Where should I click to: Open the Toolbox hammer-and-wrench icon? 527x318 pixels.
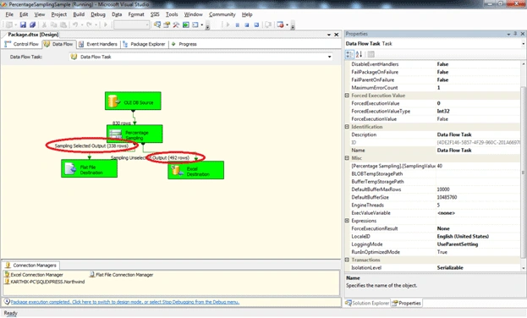tap(176, 25)
